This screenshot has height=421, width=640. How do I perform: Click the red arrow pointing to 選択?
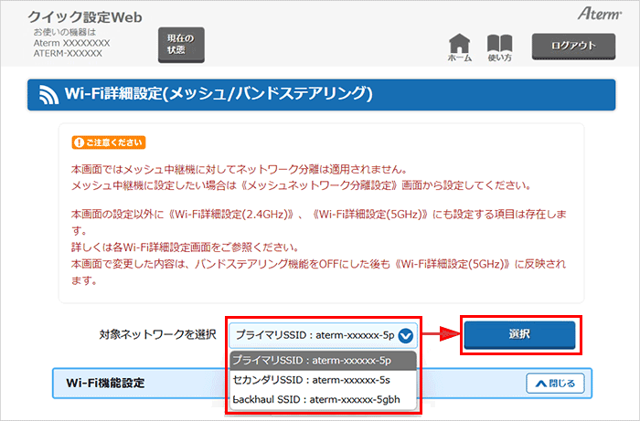click(x=440, y=335)
